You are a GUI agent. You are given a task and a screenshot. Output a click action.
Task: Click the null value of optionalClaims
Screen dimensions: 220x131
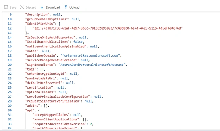[x=62, y=92]
